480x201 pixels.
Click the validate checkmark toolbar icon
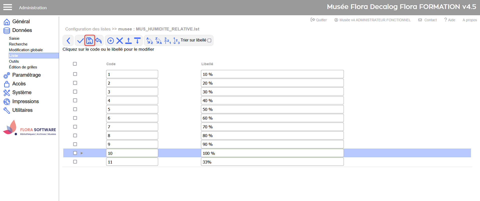(80, 40)
